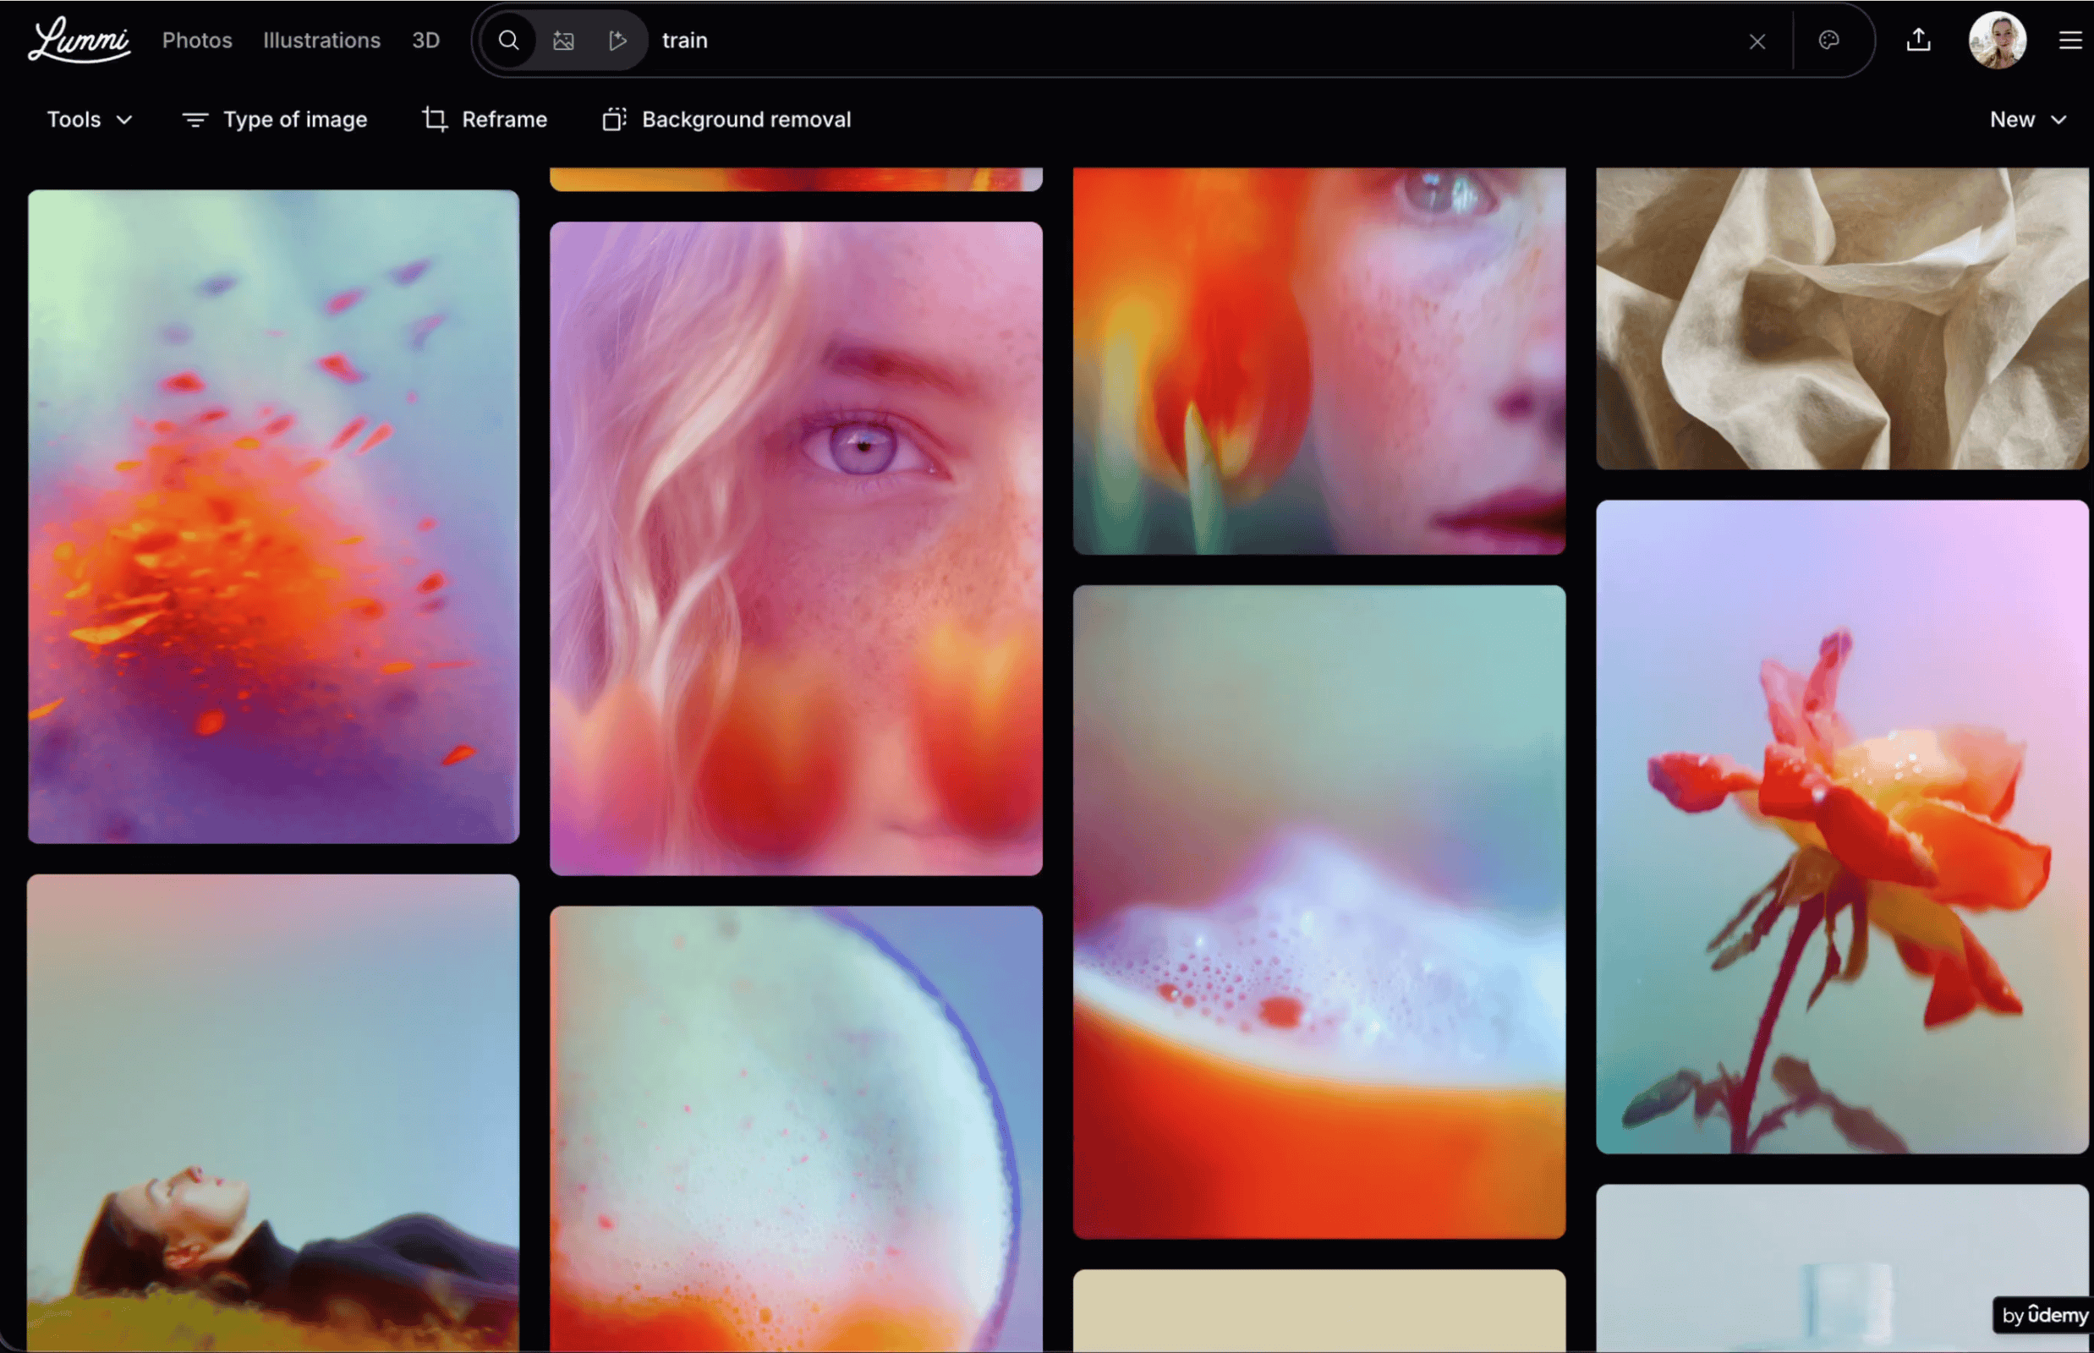Clear the search query with X
This screenshot has width=2094, height=1353.
click(1757, 41)
